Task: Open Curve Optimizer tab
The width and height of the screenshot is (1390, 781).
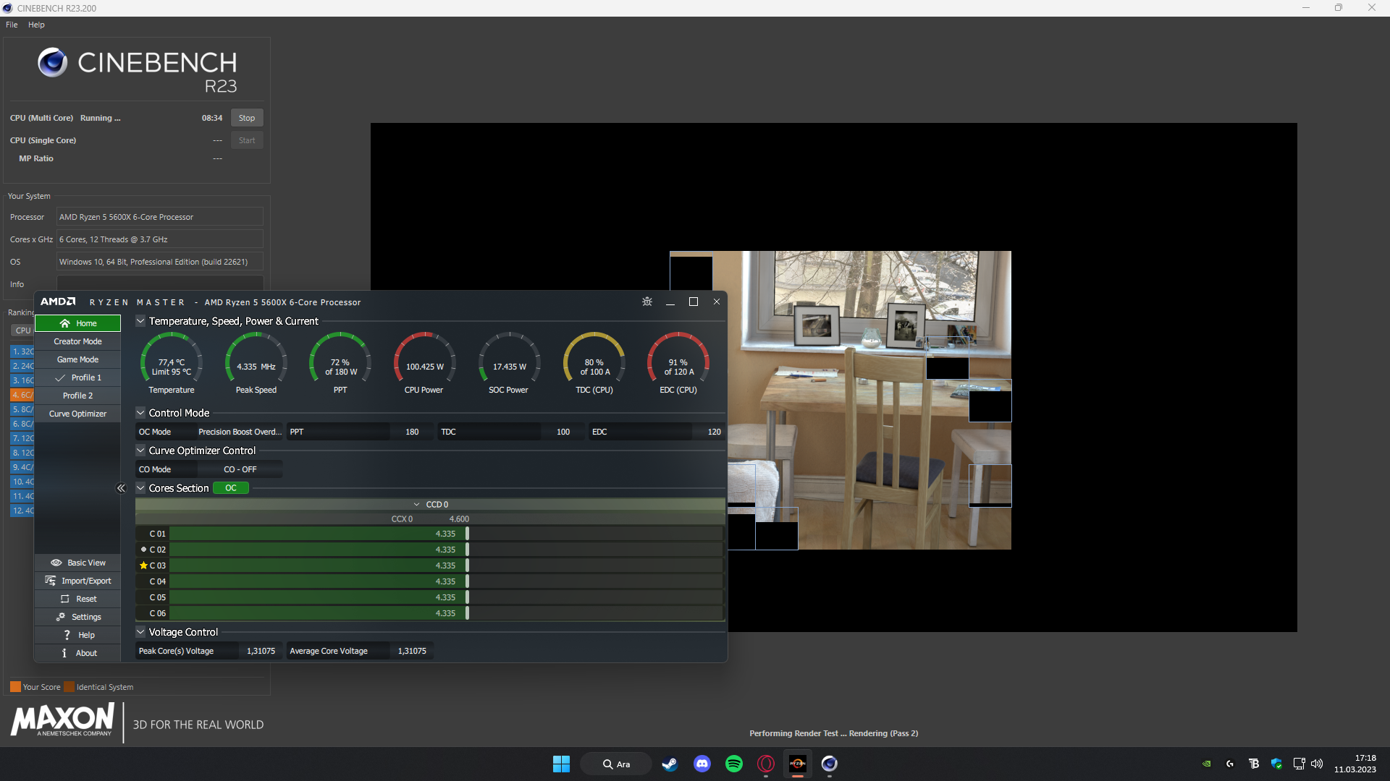Action: point(78,414)
